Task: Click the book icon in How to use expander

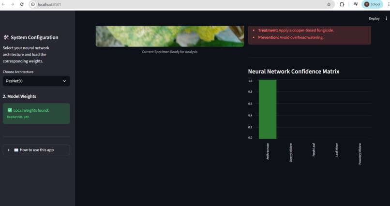Action: pos(16,150)
